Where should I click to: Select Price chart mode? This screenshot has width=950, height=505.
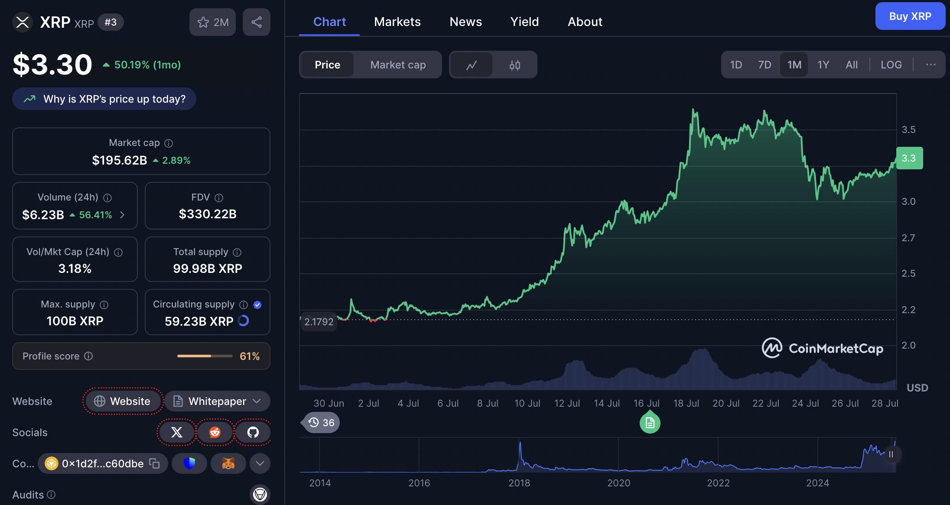pos(327,65)
